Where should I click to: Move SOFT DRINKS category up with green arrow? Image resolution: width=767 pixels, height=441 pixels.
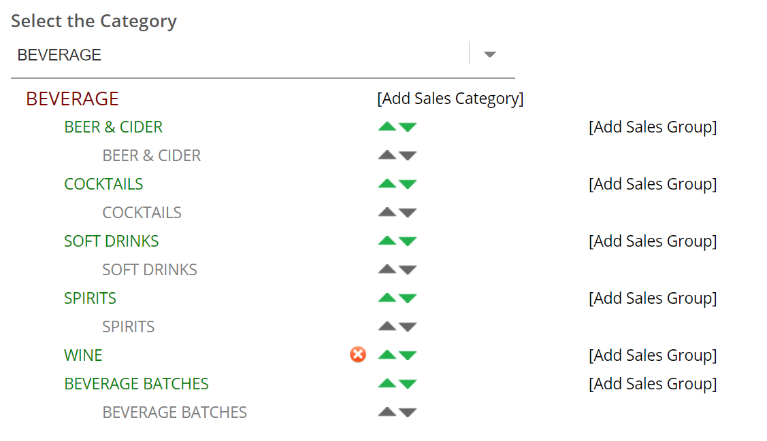pyautogui.click(x=387, y=241)
